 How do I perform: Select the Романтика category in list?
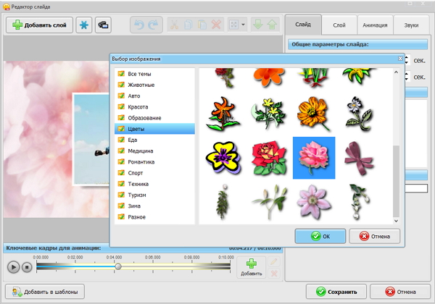point(140,162)
